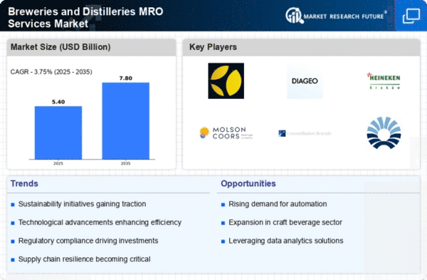Click the 'CAGR - 3.75% (2025 - 2035)' text
The height and width of the screenshot is (280, 427).
point(51,72)
